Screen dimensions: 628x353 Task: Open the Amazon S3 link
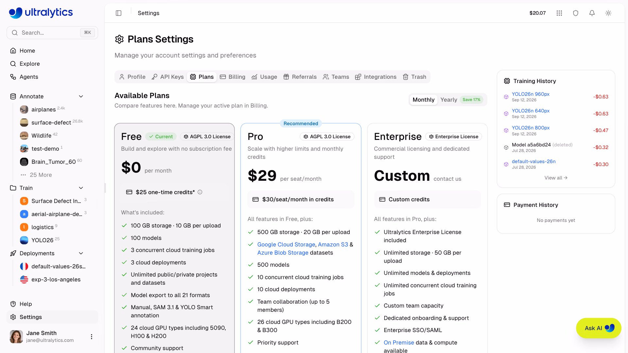[333, 244]
